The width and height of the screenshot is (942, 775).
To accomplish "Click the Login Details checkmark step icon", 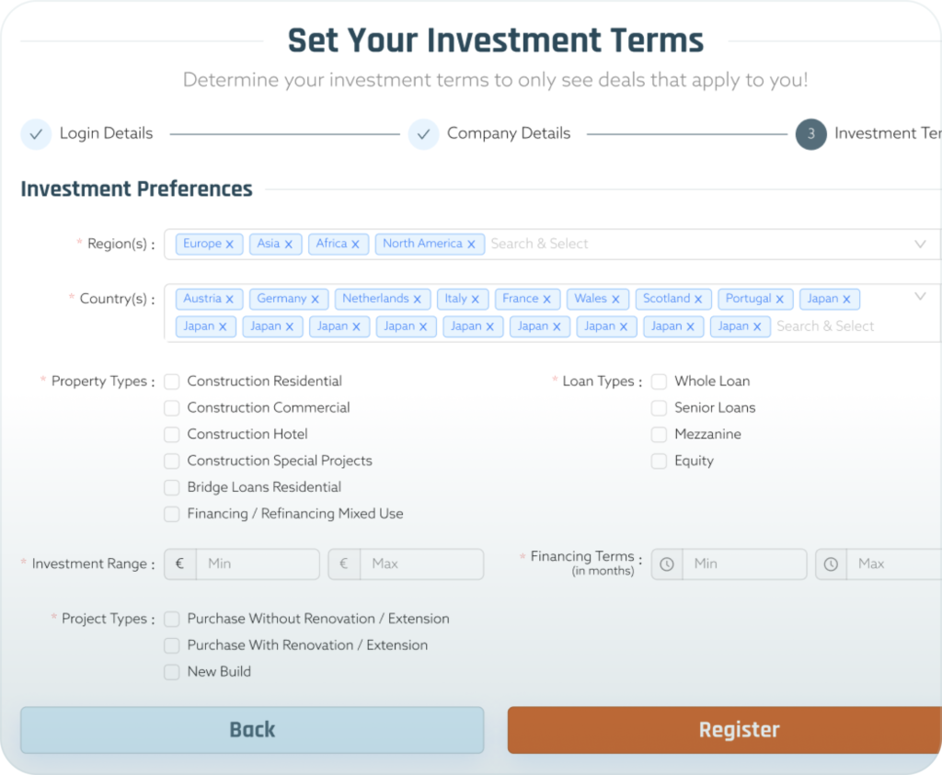I will (36, 134).
